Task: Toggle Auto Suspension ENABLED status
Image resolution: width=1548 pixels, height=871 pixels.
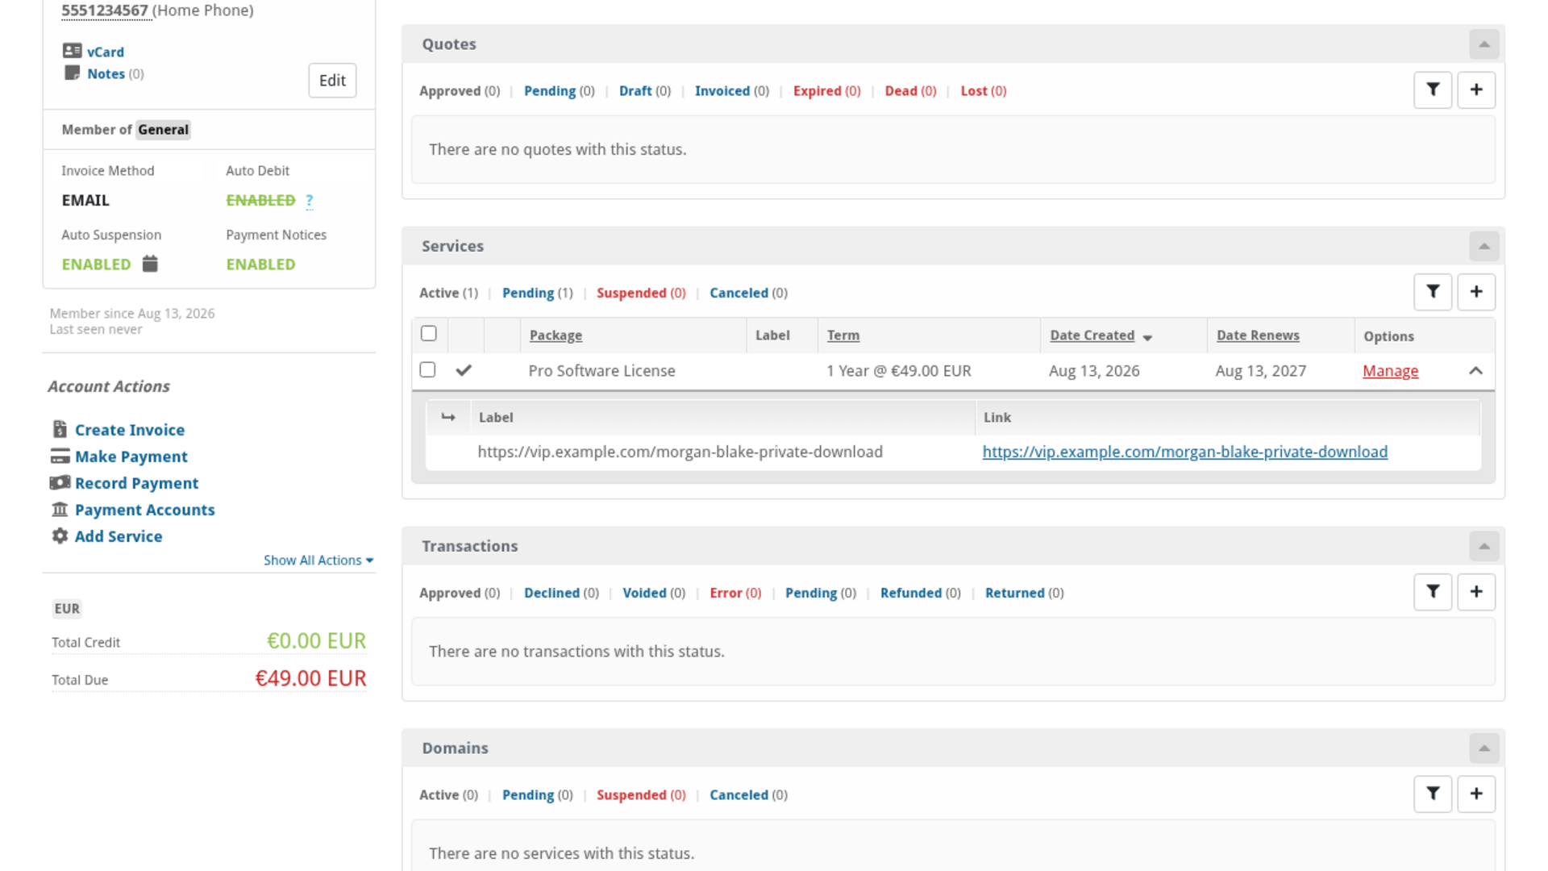Action: click(96, 265)
